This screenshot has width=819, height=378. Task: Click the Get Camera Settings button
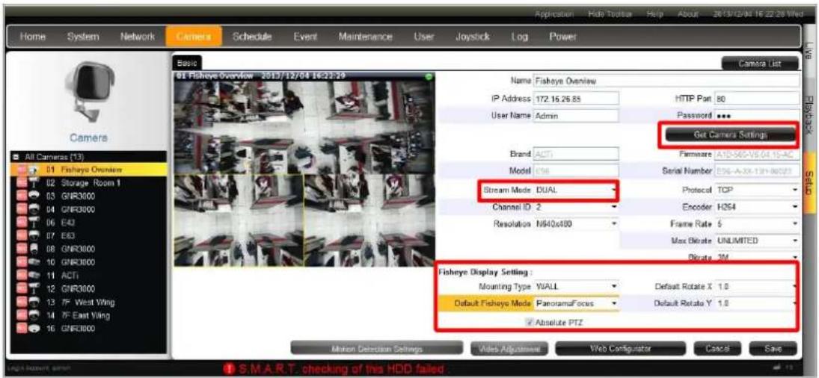click(x=730, y=135)
